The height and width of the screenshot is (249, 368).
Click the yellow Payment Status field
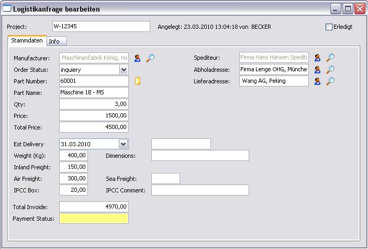click(94, 219)
